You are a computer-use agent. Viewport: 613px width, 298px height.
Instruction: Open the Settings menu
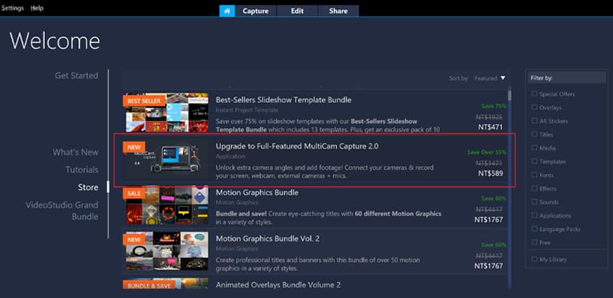[13, 8]
